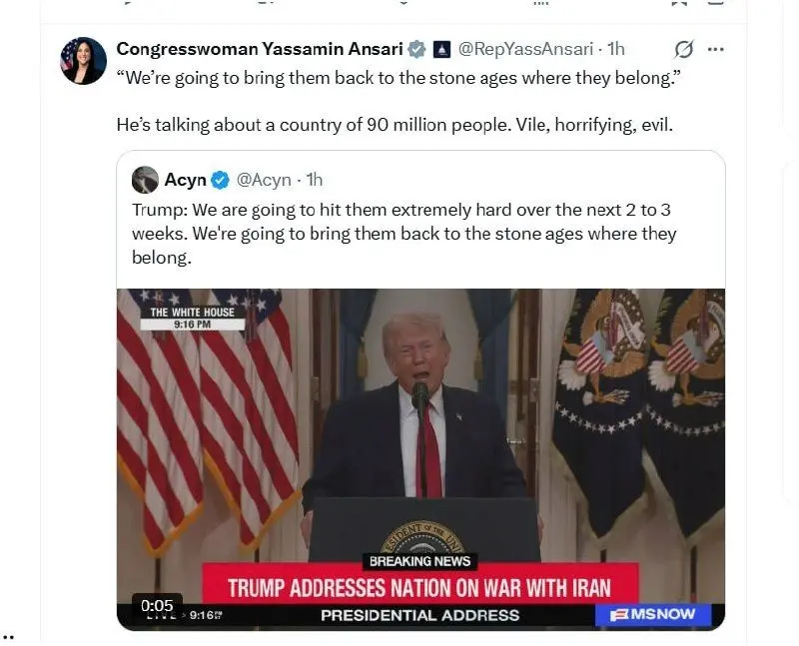
Task: Open the three-dot more menu on Ansari's post
Action: (x=716, y=49)
